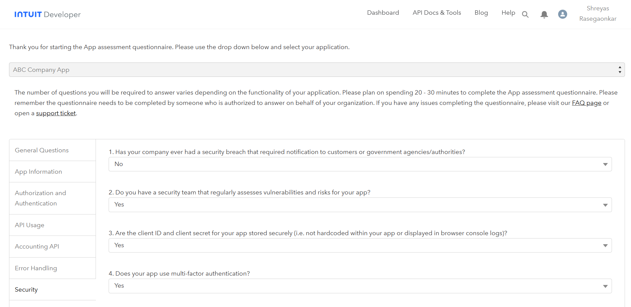Click the Shreyas Rasegaonkar account name
The height and width of the screenshot is (307, 631).
point(598,13)
